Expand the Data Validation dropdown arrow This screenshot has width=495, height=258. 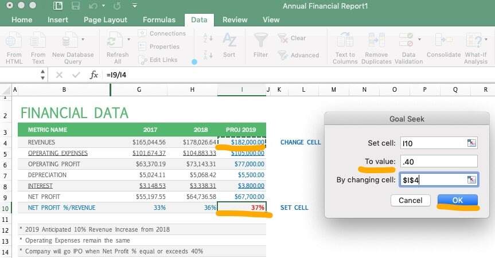(x=419, y=40)
